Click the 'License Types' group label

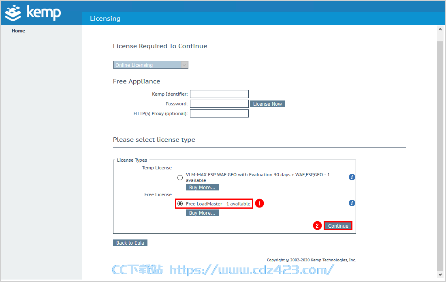[x=132, y=160]
